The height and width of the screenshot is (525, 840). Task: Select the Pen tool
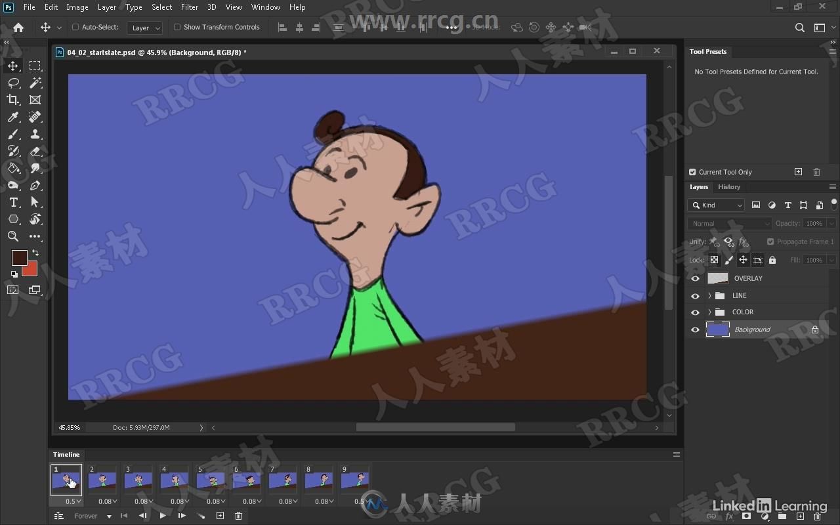click(x=35, y=185)
